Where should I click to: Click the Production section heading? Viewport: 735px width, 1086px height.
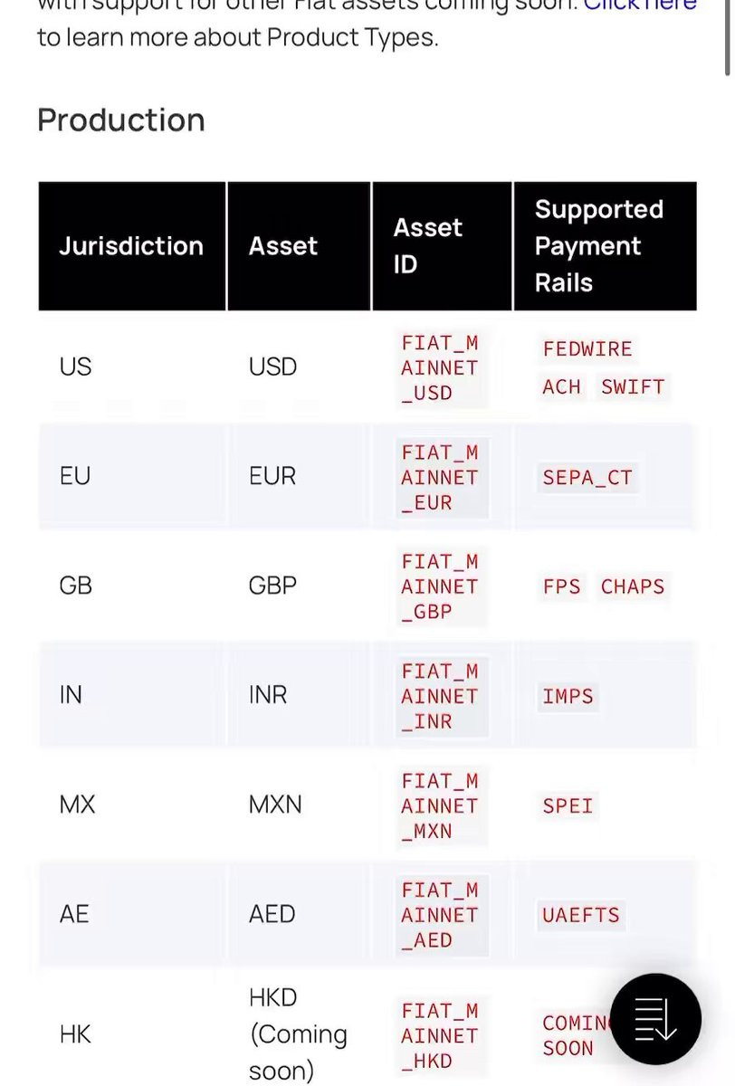point(121,120)
